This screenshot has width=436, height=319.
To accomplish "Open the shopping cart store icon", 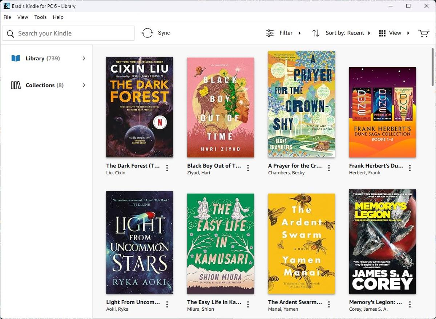I will pyautogui.click(x=423, y=33).
